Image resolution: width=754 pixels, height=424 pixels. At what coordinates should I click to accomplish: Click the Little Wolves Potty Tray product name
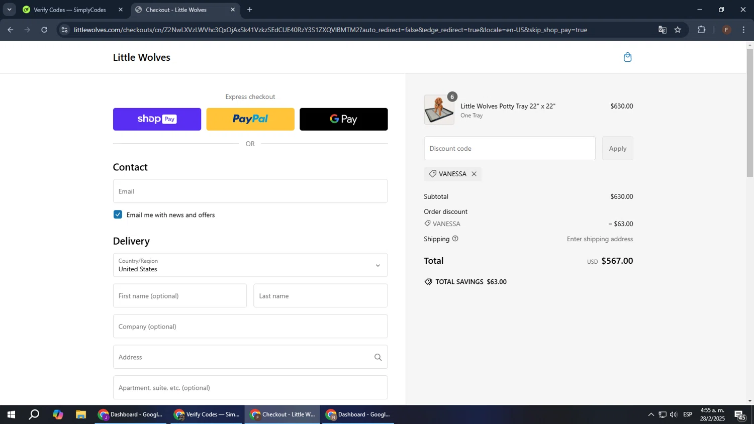508,106
